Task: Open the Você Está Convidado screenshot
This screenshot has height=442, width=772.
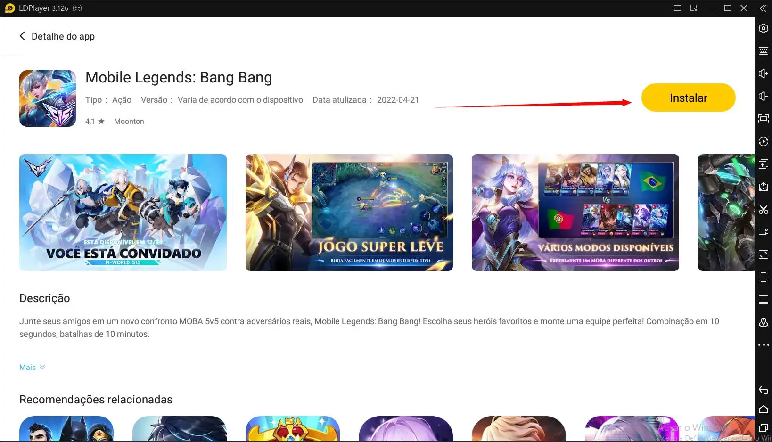Action: pos(123,213)
